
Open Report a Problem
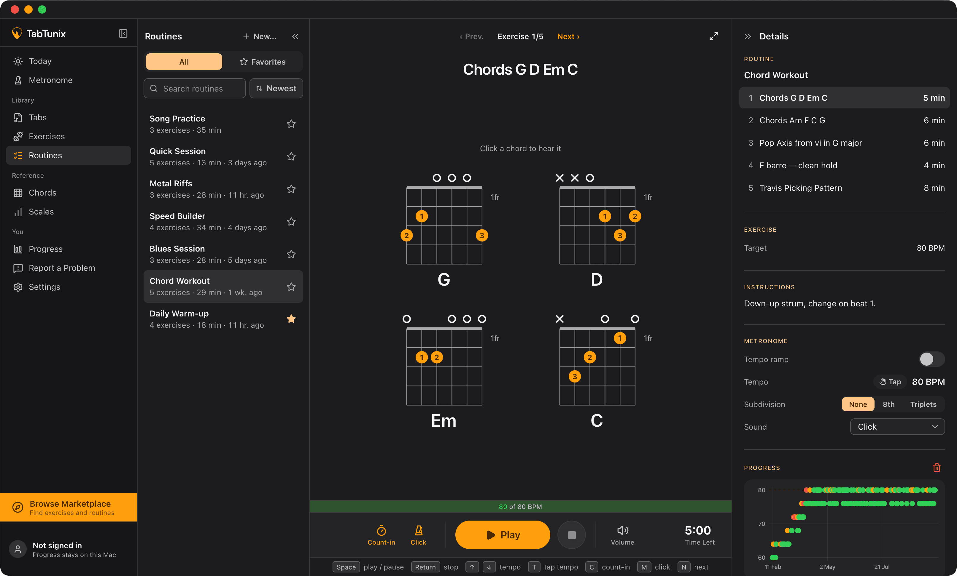pyautogui.click(x=68, y=268)
